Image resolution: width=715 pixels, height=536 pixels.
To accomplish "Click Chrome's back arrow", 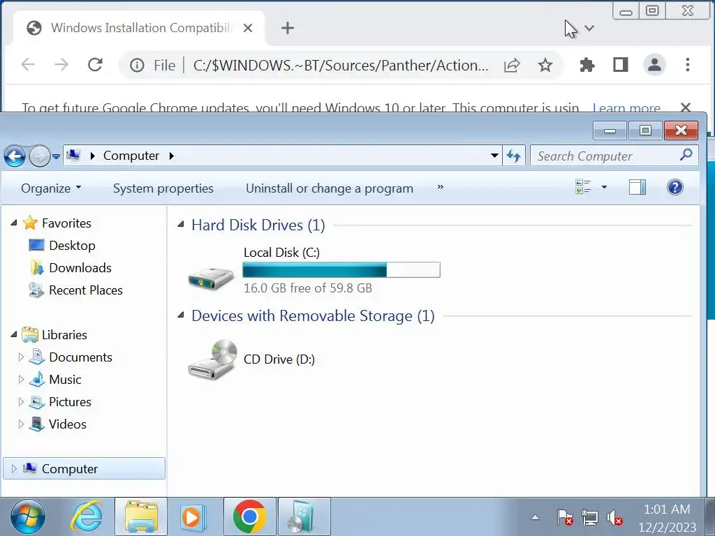I will (x=28, y=65).
